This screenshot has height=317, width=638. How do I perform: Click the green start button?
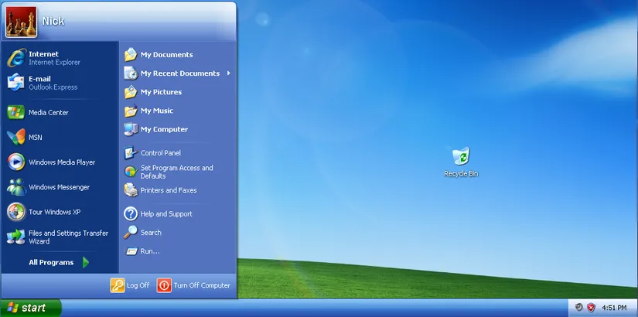pos(30,308)
